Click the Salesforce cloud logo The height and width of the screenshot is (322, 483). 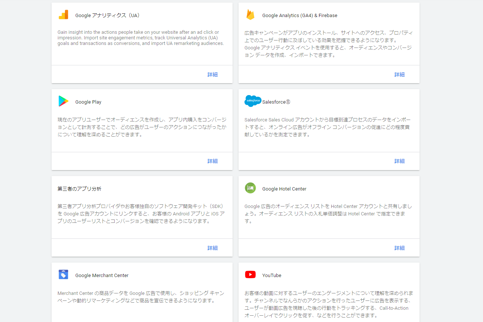coord(253,101)
